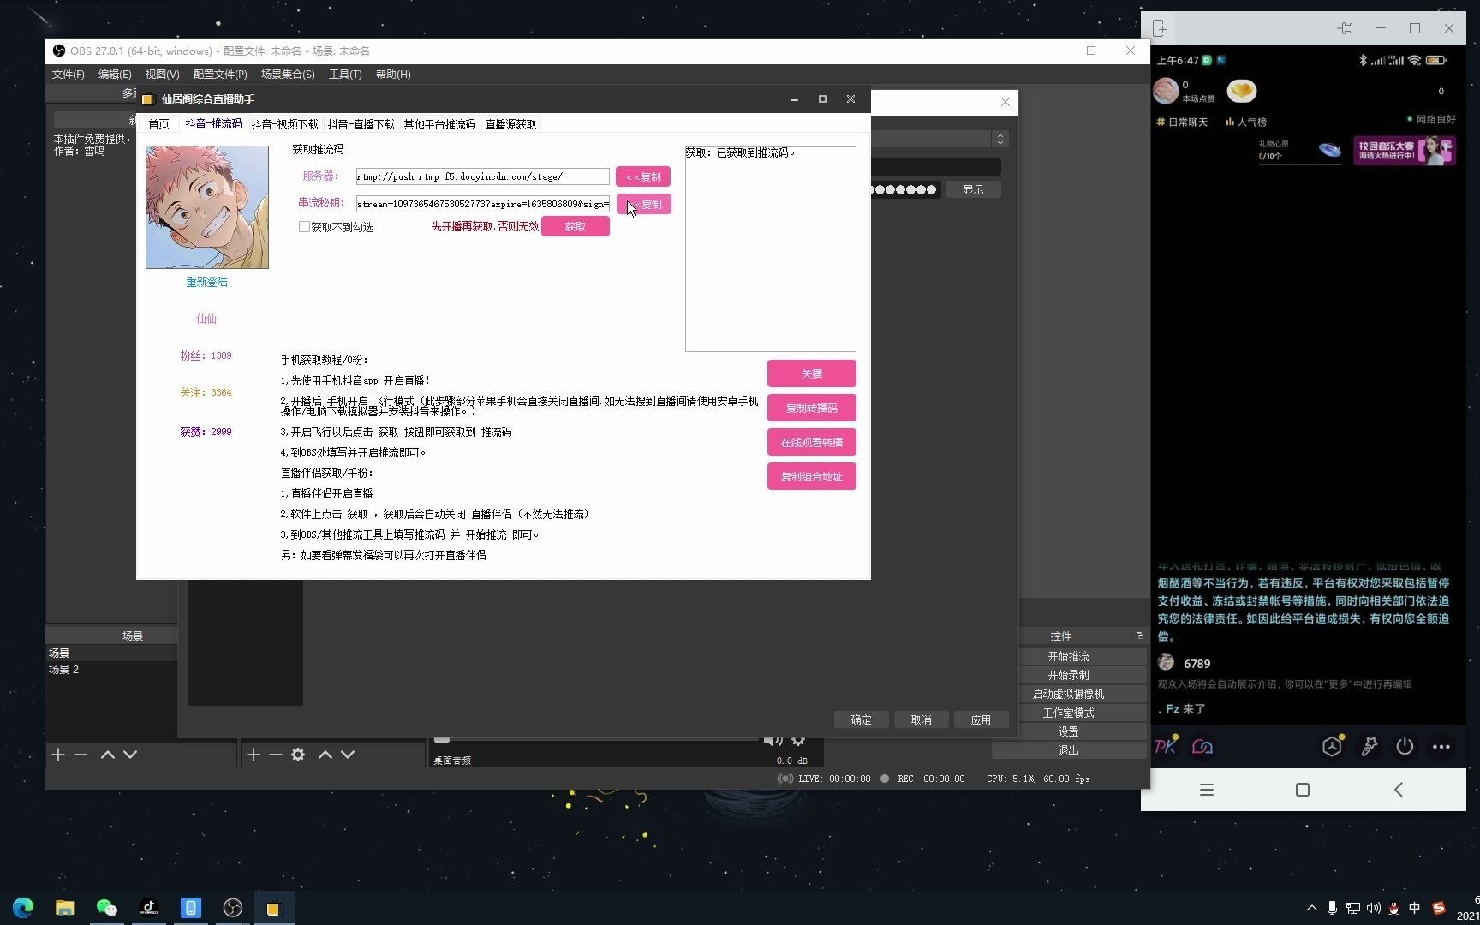The height and width of the screenshot is (925, 1480).
Task: Move scene up with the arrow icon
Action: [x=108, y=755]
